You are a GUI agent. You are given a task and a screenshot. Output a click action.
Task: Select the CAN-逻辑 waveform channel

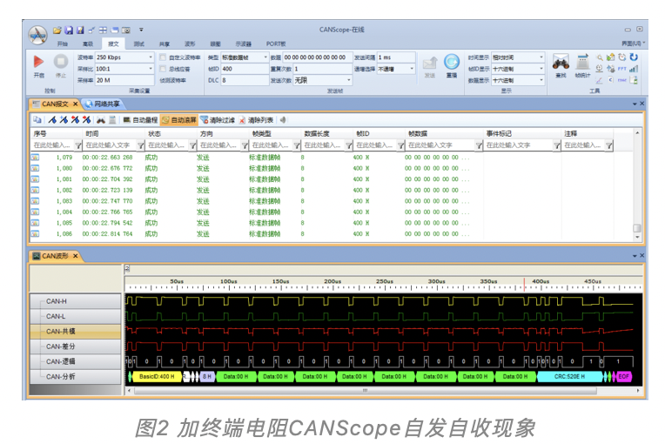pos(76,362)
